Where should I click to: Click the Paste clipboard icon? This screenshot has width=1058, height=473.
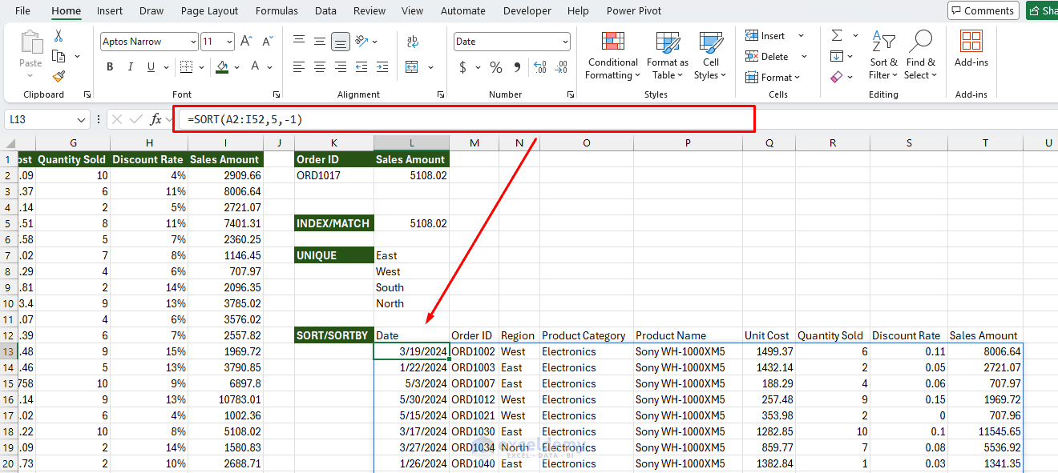pos(30,43)
